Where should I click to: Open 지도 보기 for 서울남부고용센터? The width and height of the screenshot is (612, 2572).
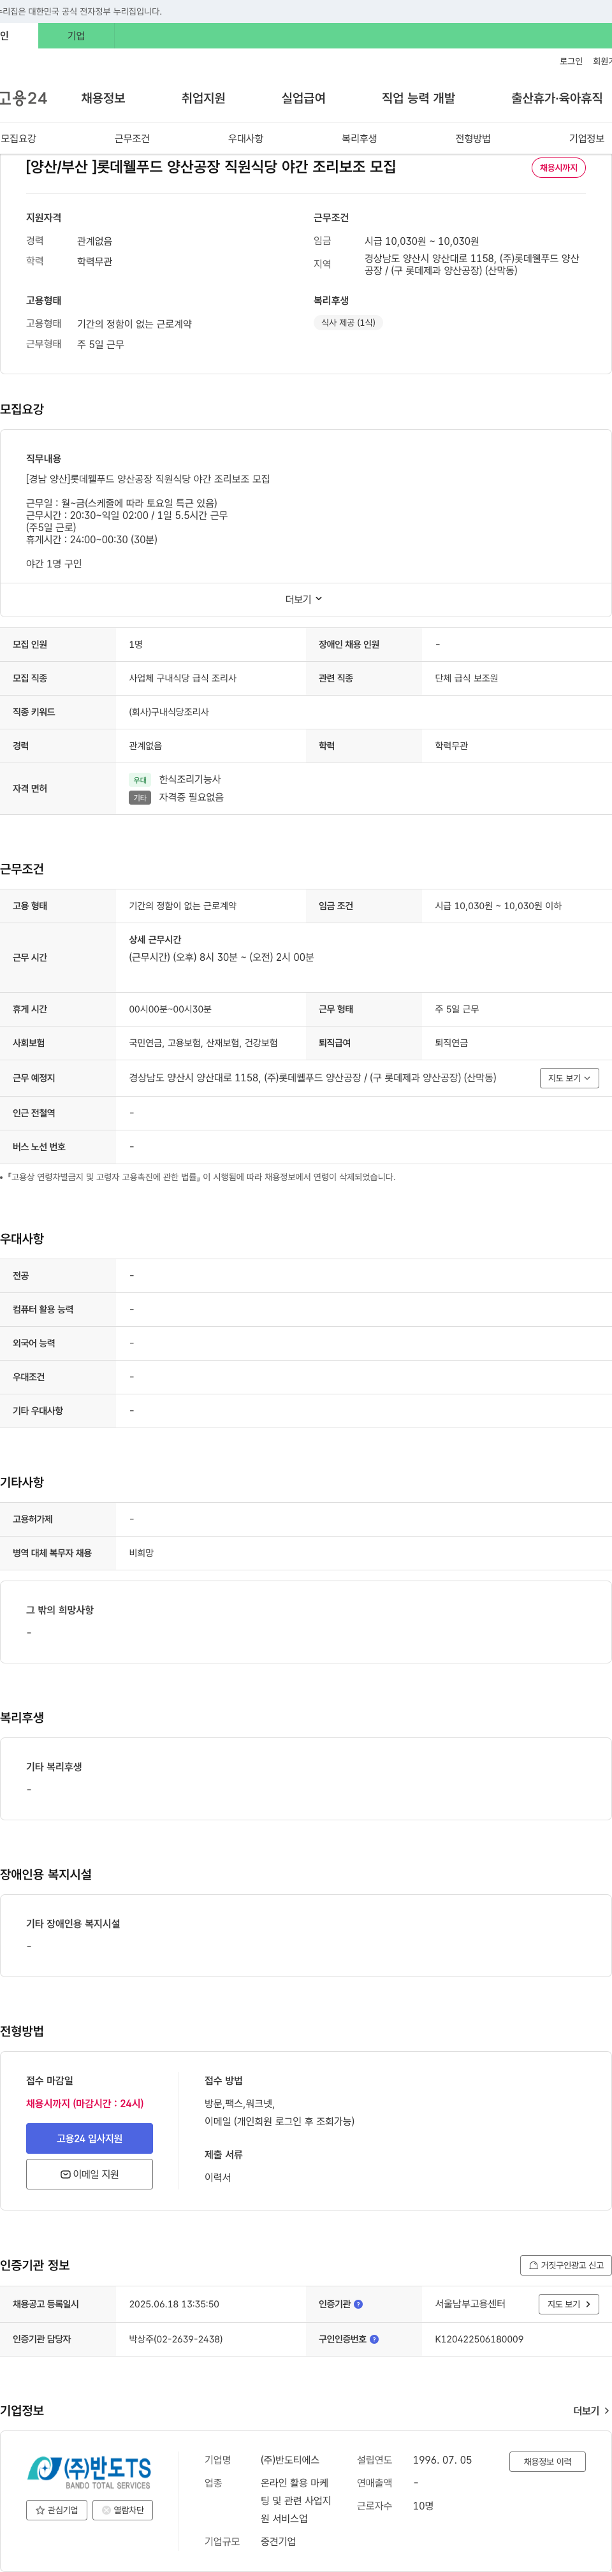(x=569, y=2304)
